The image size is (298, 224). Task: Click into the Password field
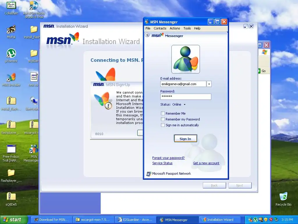pos(186,97)
